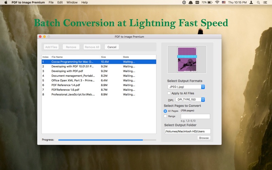
Task: Click the Browse button
Action: [x=204, y=138]
